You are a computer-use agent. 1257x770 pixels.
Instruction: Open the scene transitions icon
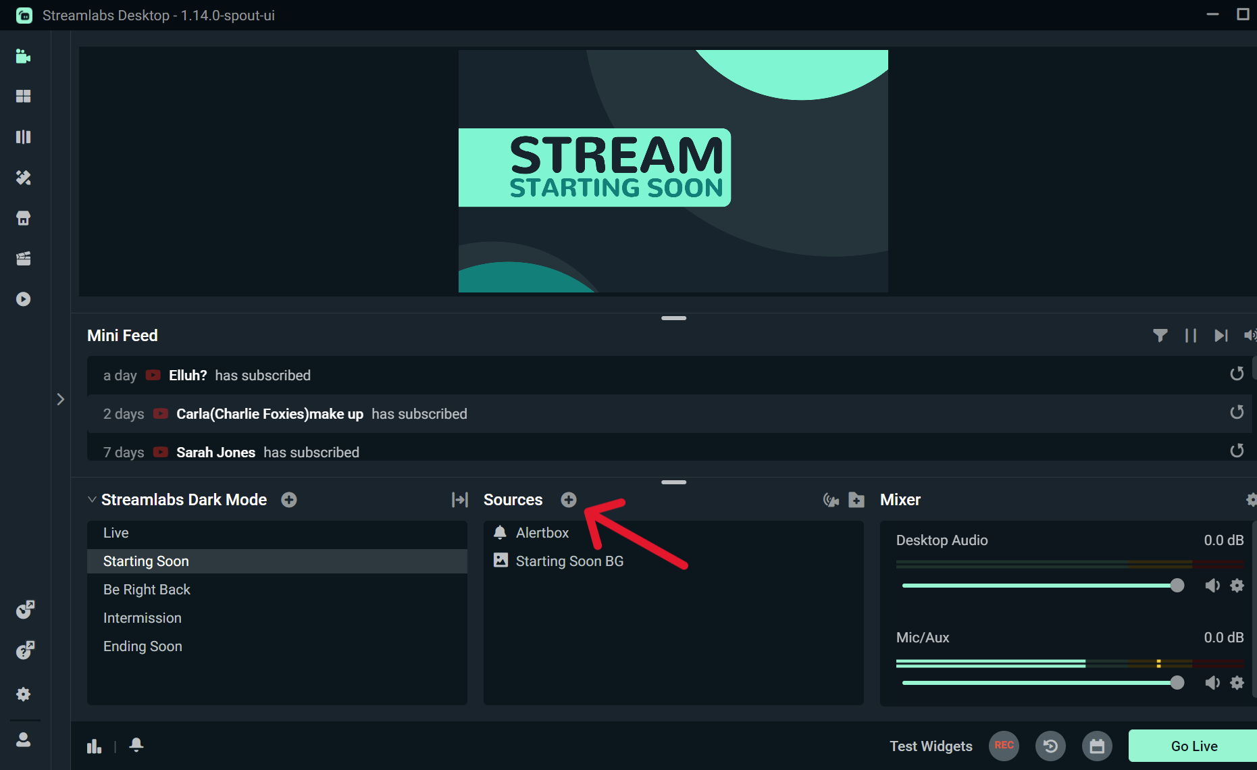(460, 500)
